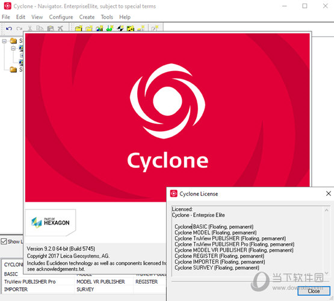Click the 'Version 9.2.0 64-bit (Build 5745)' text

[61, 249]
